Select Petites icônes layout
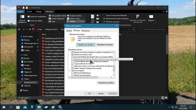196x110 pixels. coord(73,19)
